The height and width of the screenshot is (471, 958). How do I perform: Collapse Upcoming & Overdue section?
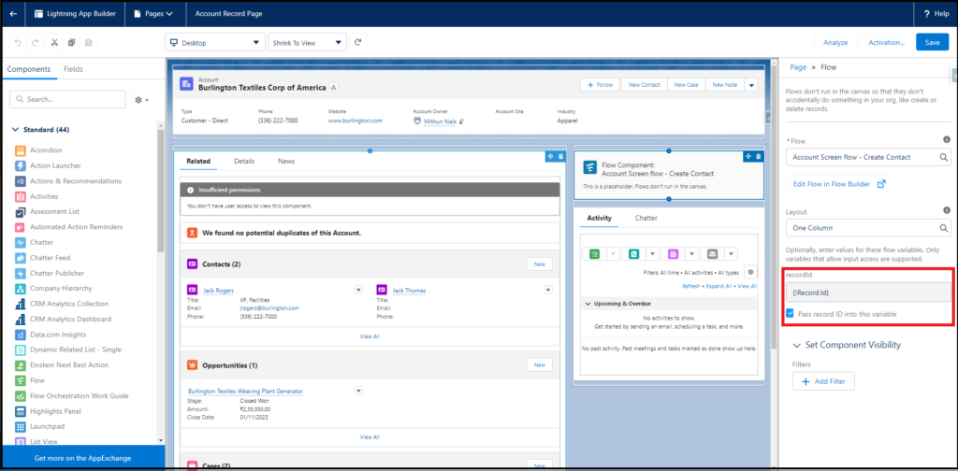click(x=588, y=303)
